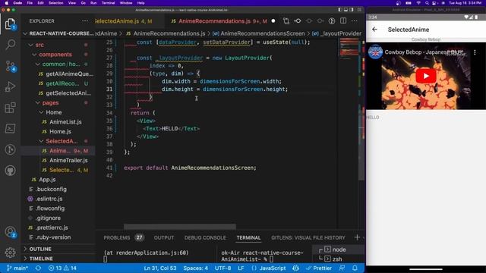486x273 pixels.
Task: Click the editor horizontal scrollbar
Action: click(180, 227)
